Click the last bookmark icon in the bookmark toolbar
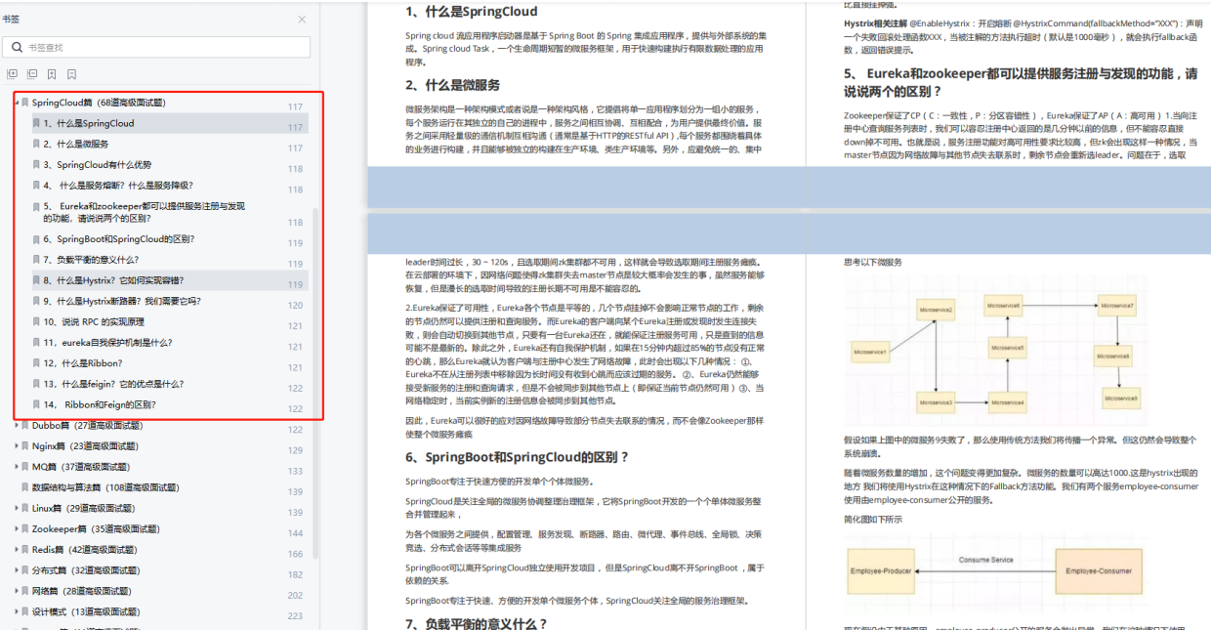 72,73
